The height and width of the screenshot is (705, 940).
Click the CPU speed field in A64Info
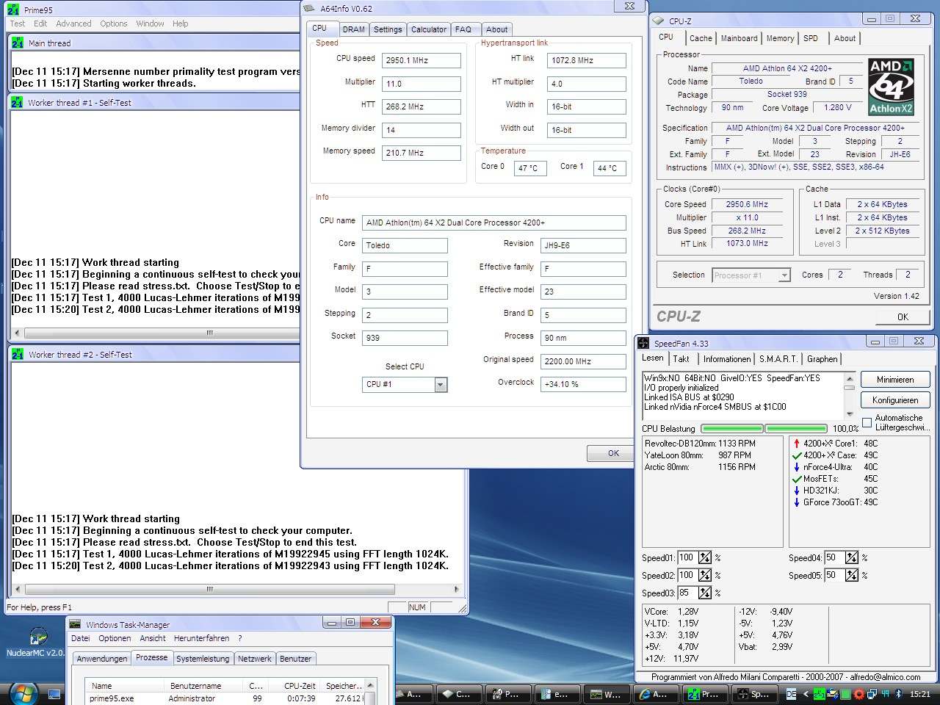tap(422, 60)
